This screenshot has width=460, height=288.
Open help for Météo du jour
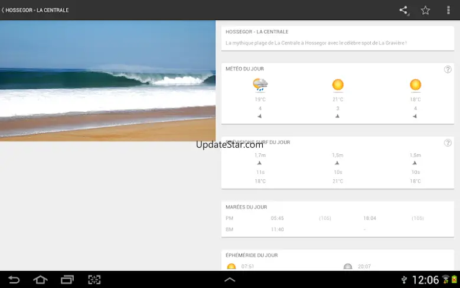pos(448,69)
